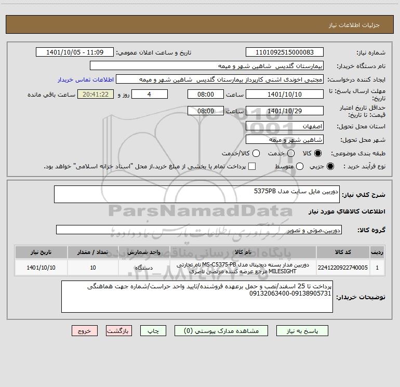Click the ردیف column header
The image size is (400, 387).
pos(377,252)
